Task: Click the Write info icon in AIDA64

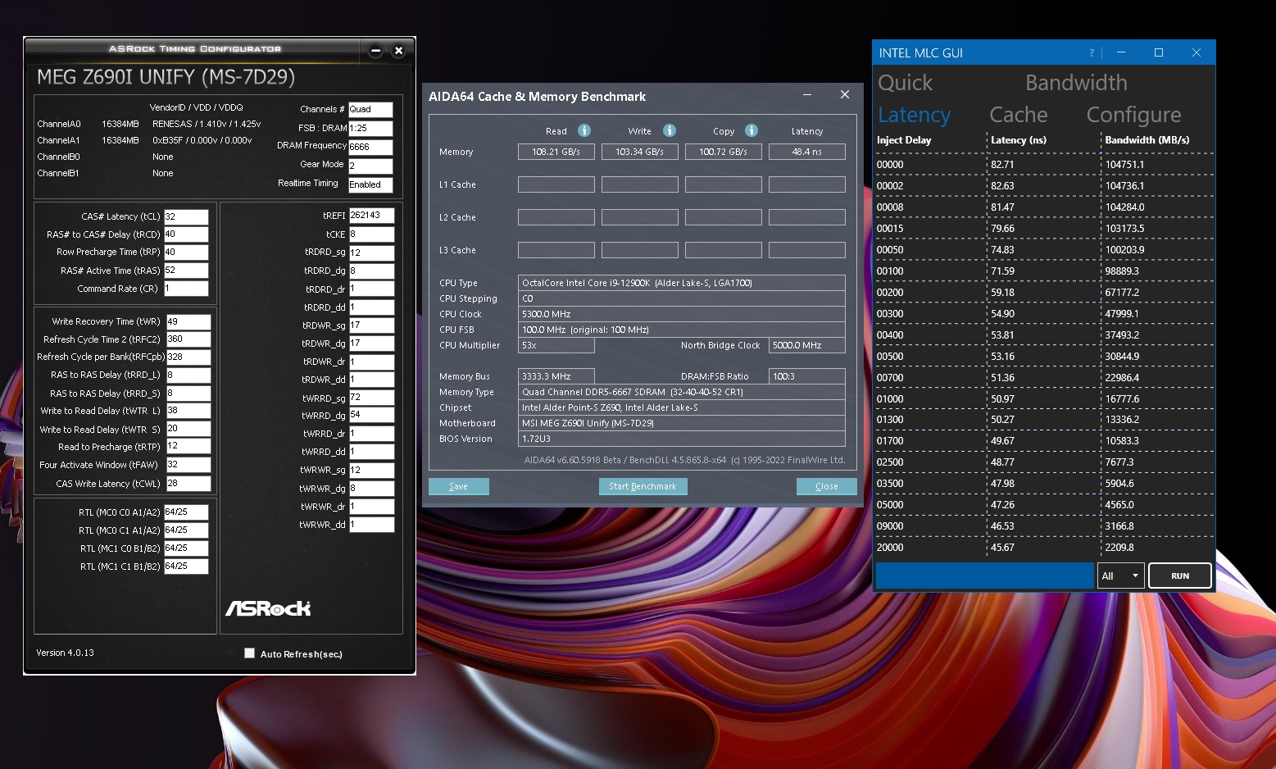Action: click(x=670, y=130)
